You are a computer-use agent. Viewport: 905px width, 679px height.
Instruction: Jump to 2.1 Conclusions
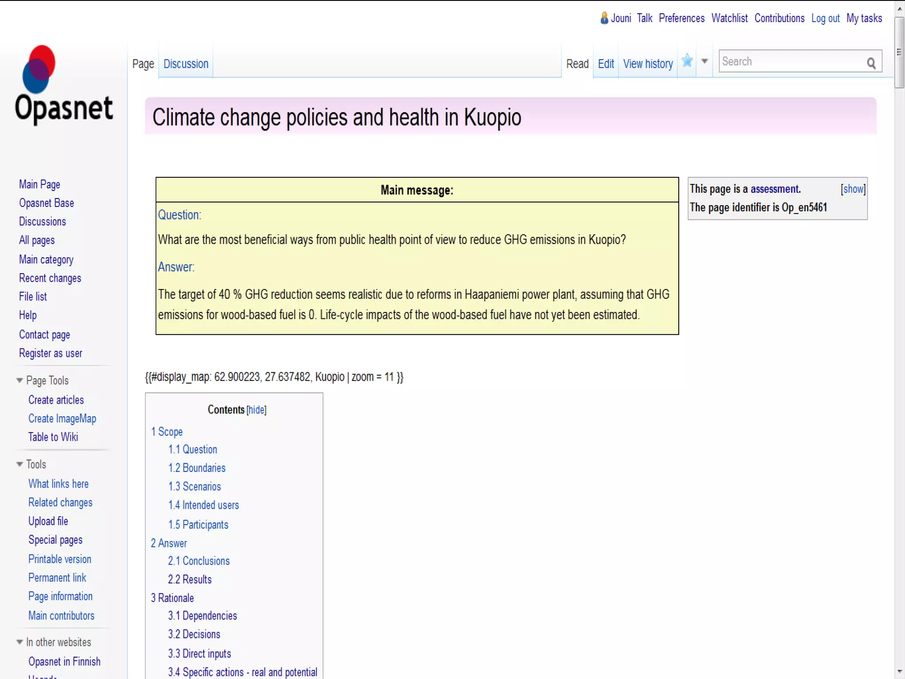click(x=199, y=561)
